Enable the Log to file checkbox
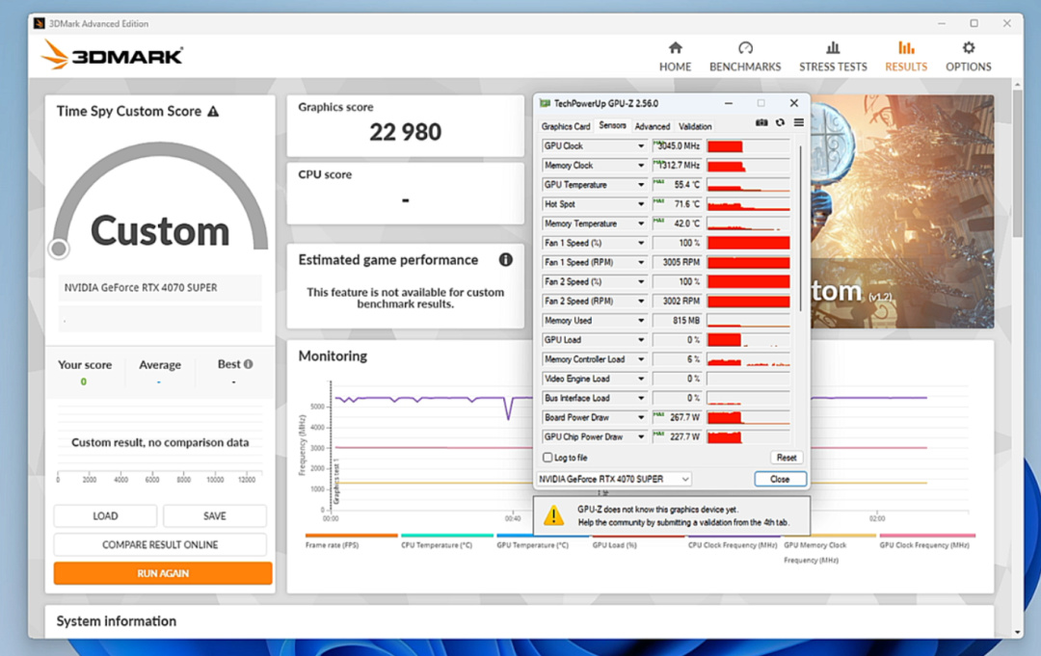Image resolution: width=1041 pixels, height=656 pixels. (x=547, y=458)
